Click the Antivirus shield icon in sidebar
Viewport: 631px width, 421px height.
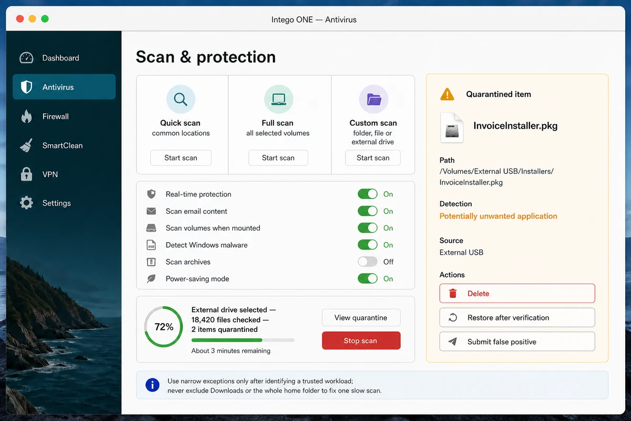coord(26,87)
